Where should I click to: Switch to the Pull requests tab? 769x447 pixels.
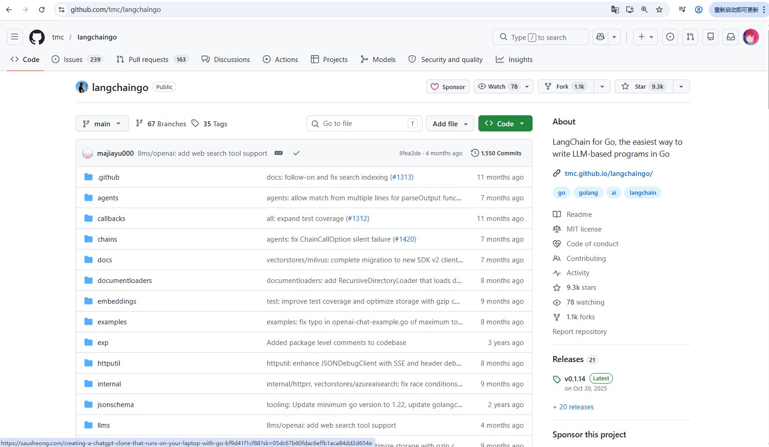[152, 60]
